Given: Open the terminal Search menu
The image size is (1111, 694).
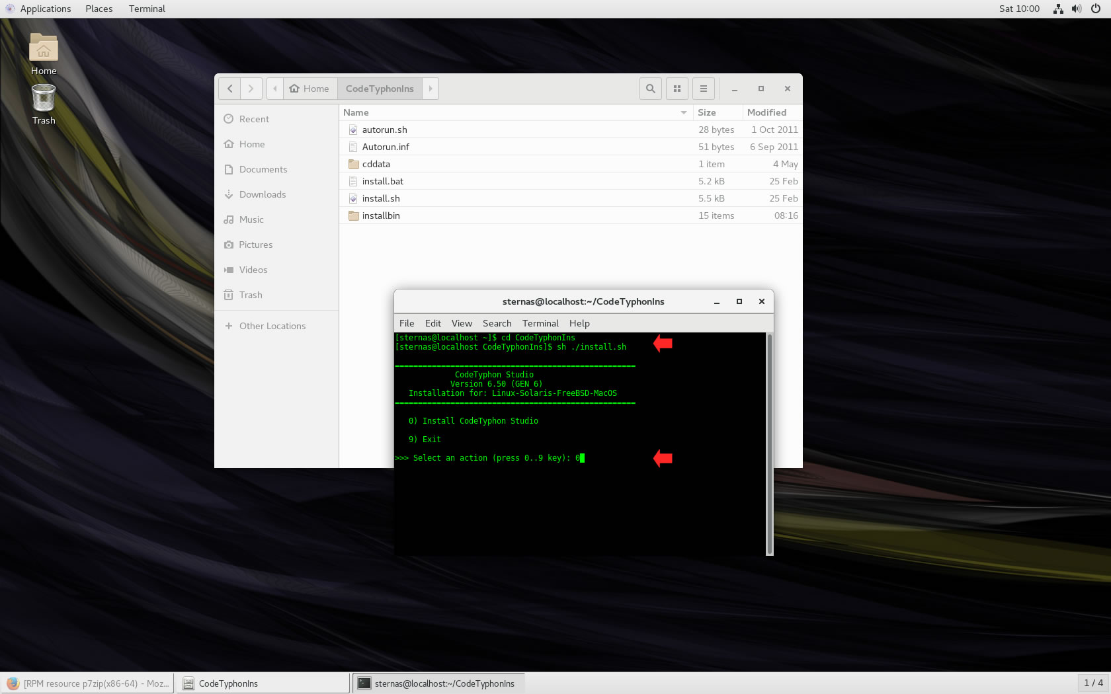Looking at the screenshot, I should click(497, 323).
